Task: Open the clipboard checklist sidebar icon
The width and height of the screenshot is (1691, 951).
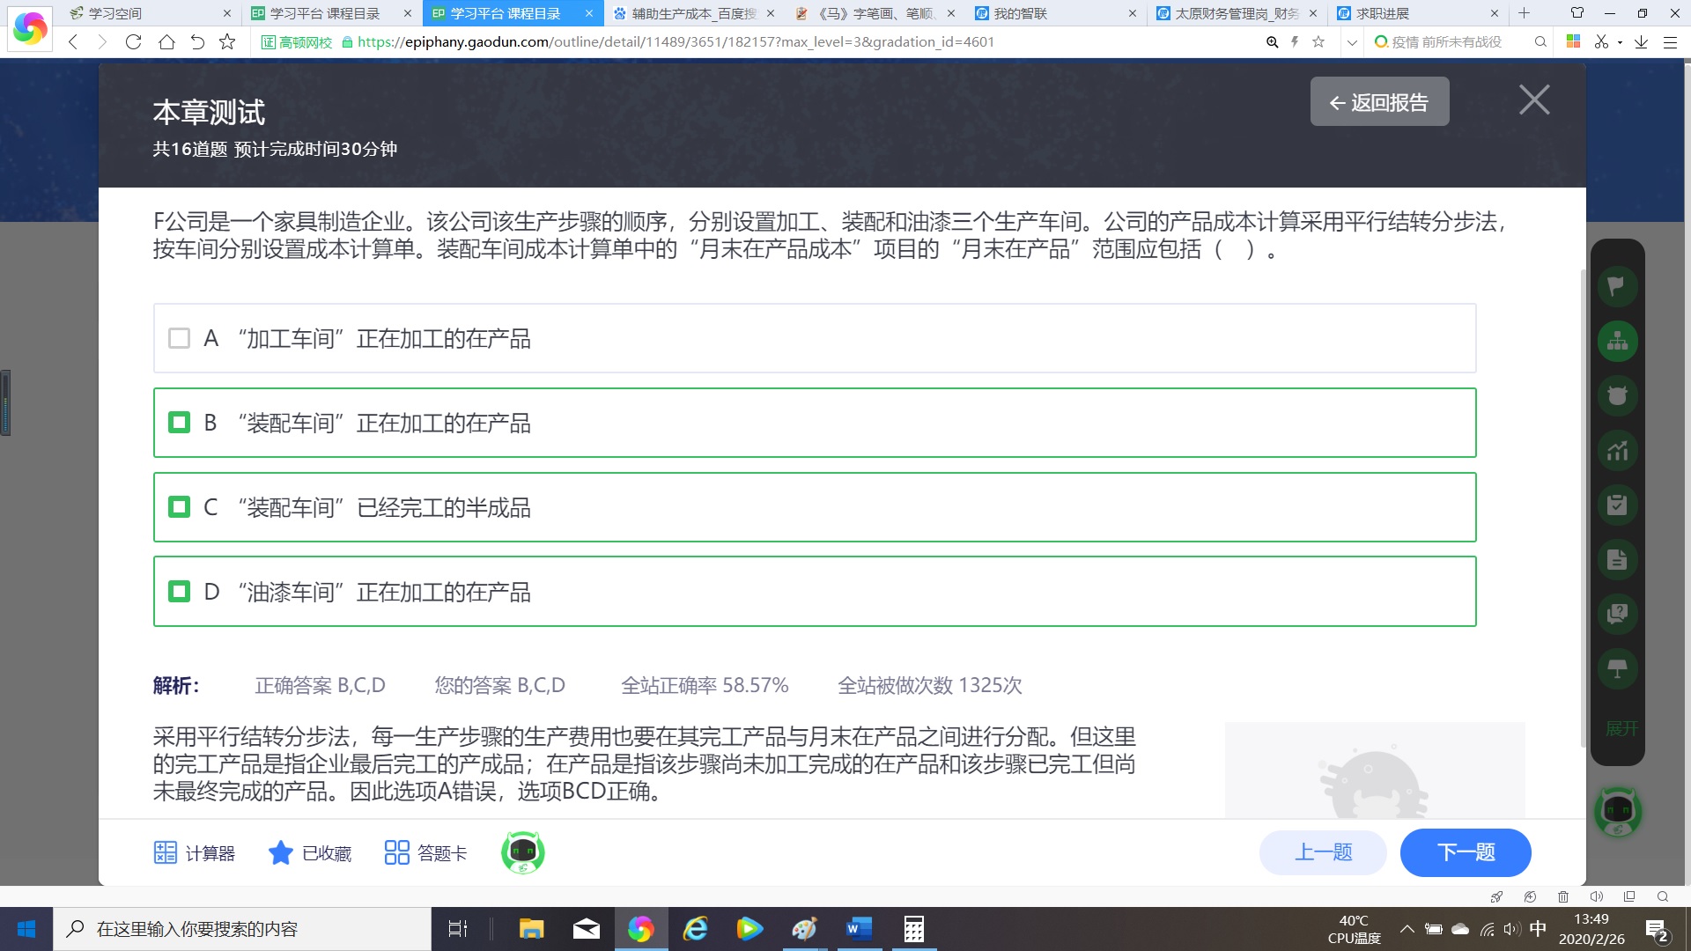Action: [x=1617, y=505]
